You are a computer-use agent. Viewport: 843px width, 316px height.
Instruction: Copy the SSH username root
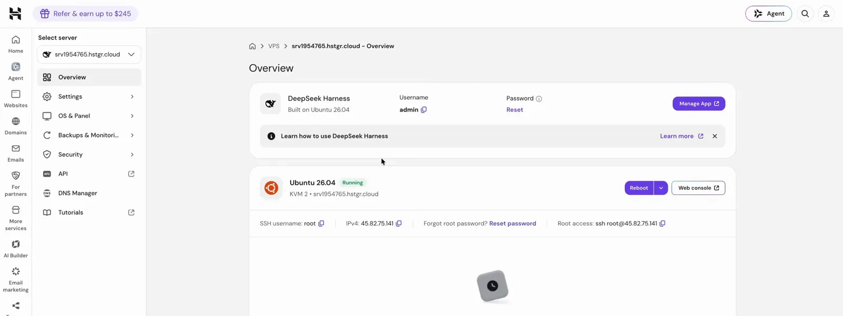(x=321, y=223)
